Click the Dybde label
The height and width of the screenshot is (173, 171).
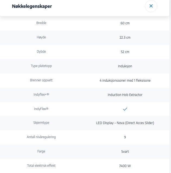click(x=41, y=52)
